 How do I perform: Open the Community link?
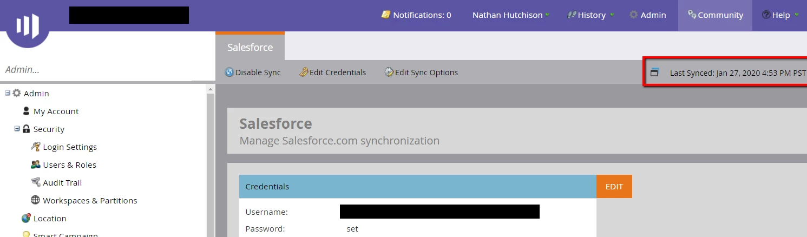coord(715,15)
